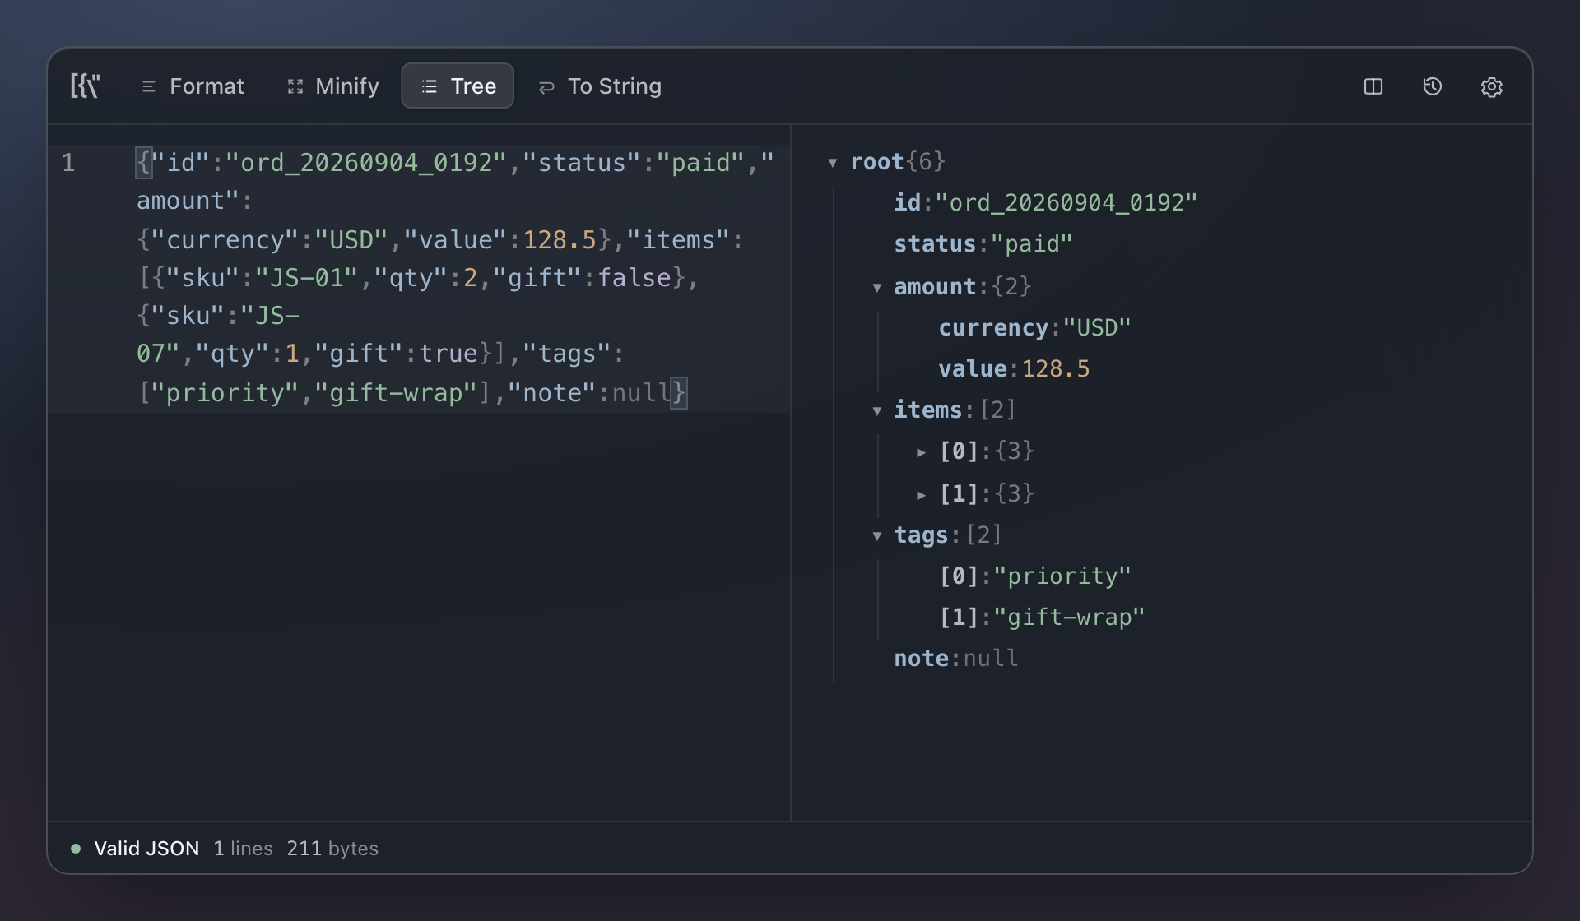Open the history clock icon
The image size is (1580, 921).
point(1432,86)
